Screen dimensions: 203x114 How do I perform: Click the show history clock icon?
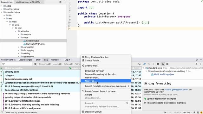click(x=153, y=64)
